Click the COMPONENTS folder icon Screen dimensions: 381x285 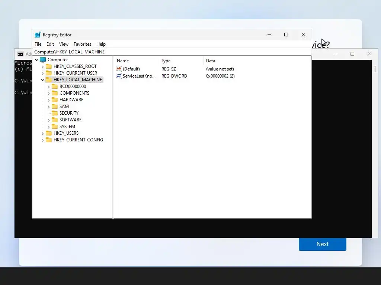coord(55,93)
